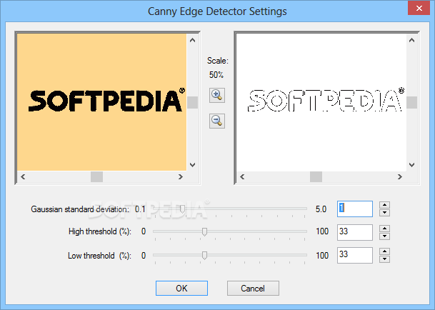Click the Gaussian standard deviation slider thumb
This screenshot has width=435, height=310.
click(182, 209)
